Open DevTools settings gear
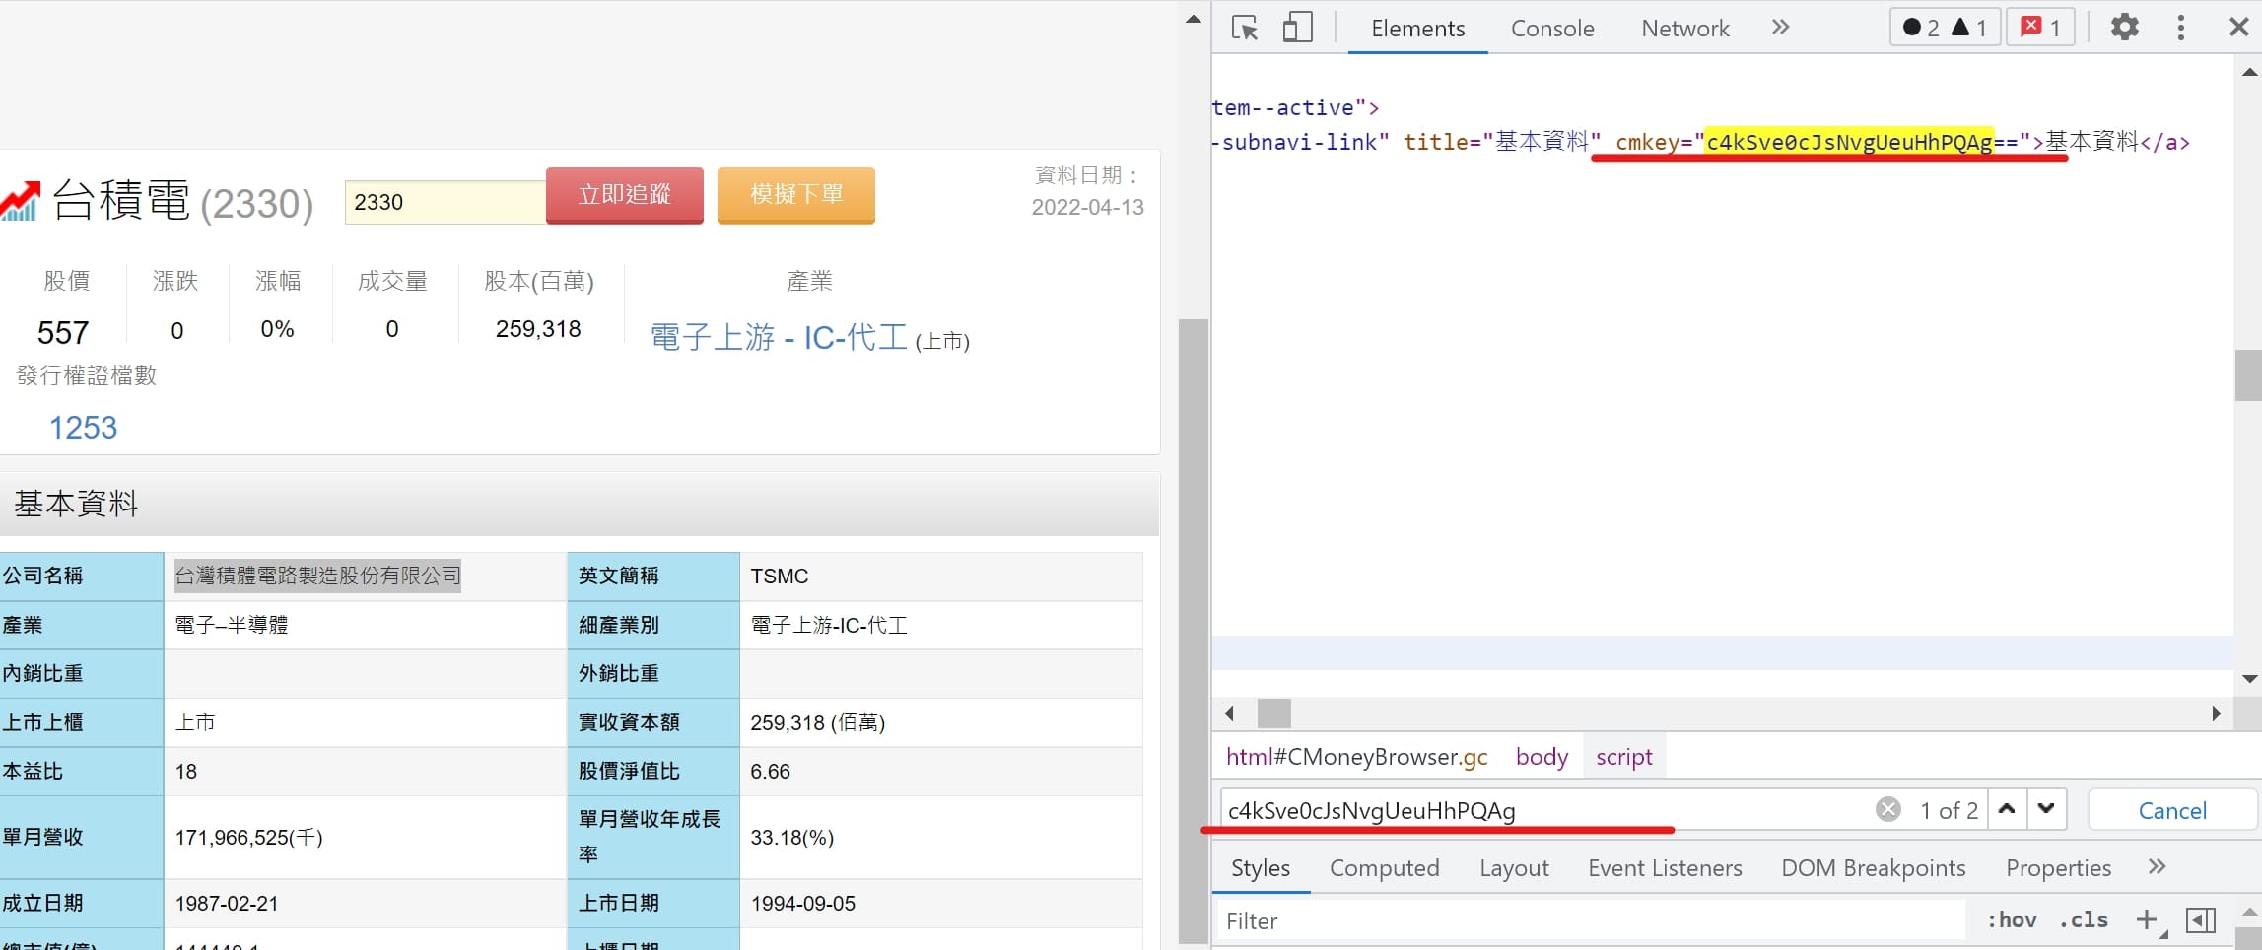 click(2124, 27)
